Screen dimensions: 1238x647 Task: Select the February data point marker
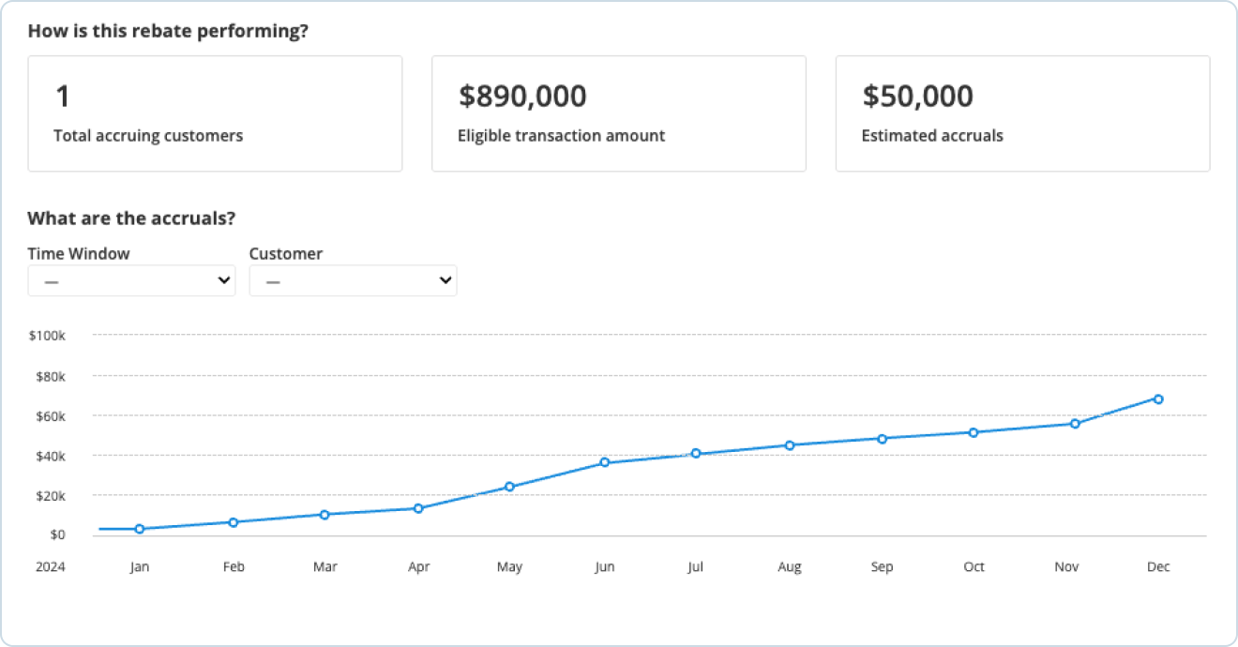[234, 522]
